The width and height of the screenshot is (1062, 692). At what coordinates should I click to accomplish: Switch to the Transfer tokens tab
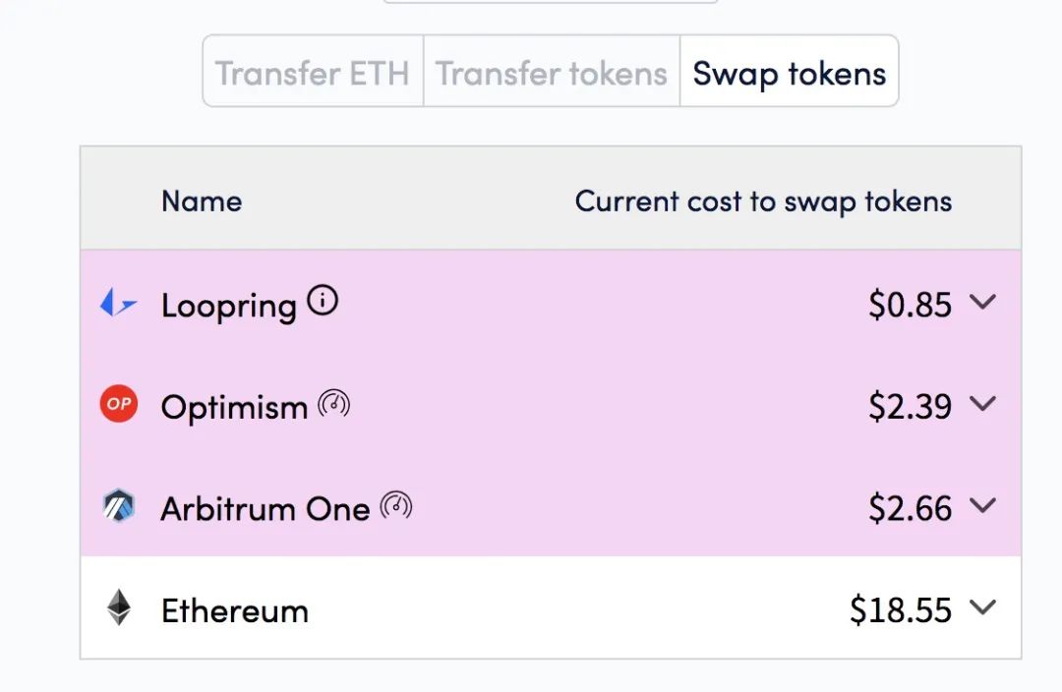552,71
